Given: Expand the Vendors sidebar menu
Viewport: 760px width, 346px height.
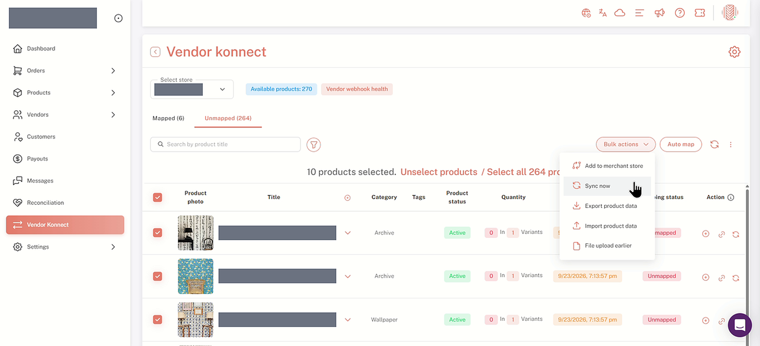Looking at the screenshot, I should (113, 115).
